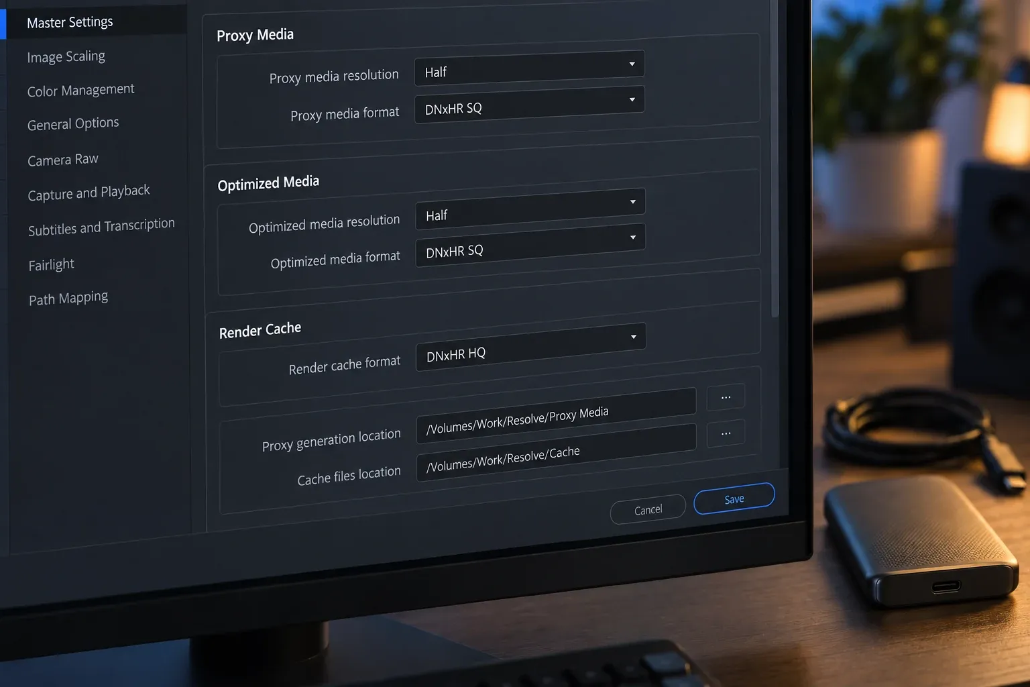Open the Proxy media resolution dropdown
This screenshot has height=687, width=1030.
[529, 68]
